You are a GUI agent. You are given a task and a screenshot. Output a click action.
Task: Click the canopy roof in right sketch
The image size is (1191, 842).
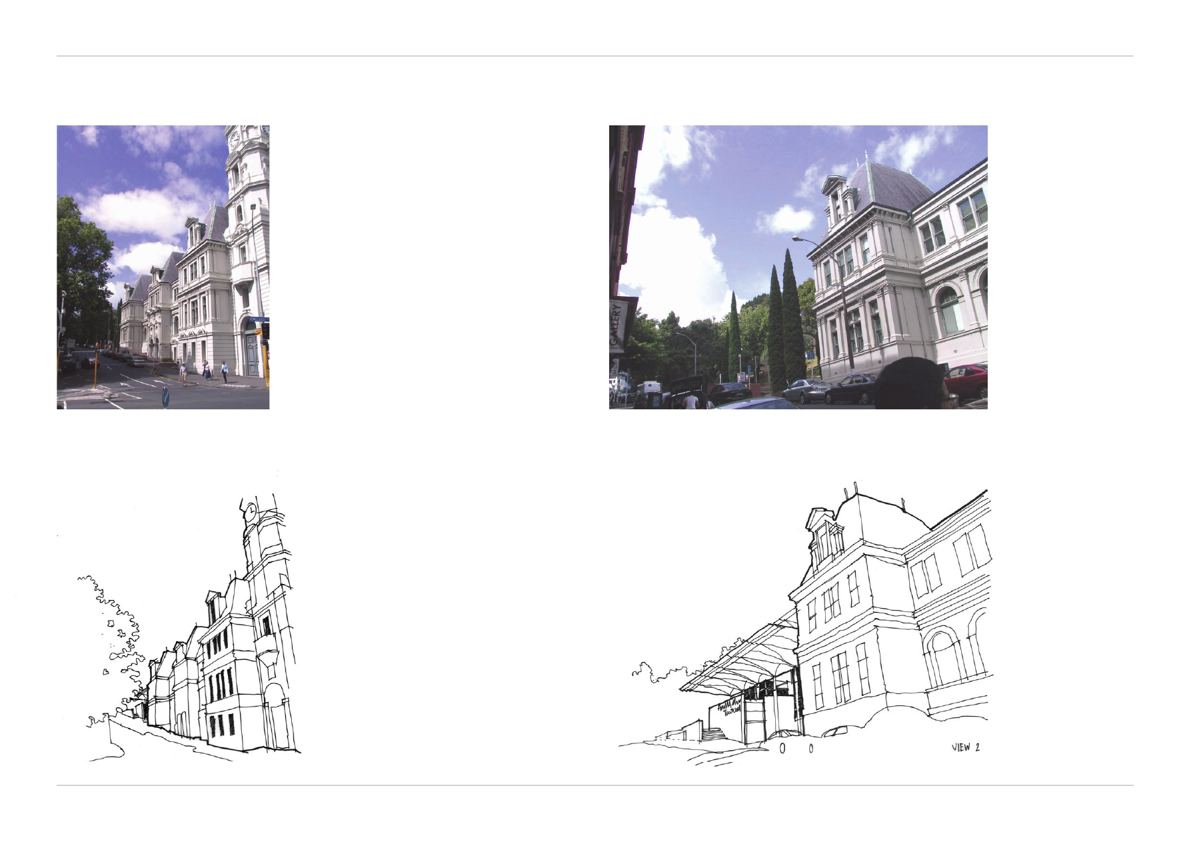point(740,660)
